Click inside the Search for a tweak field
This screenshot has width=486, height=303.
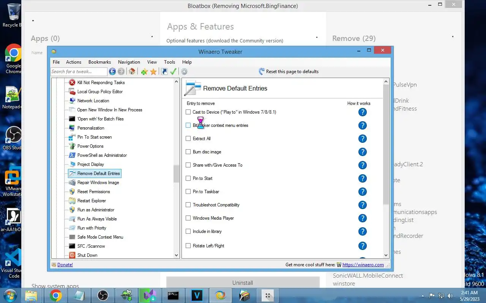click(x=79, y=72)
